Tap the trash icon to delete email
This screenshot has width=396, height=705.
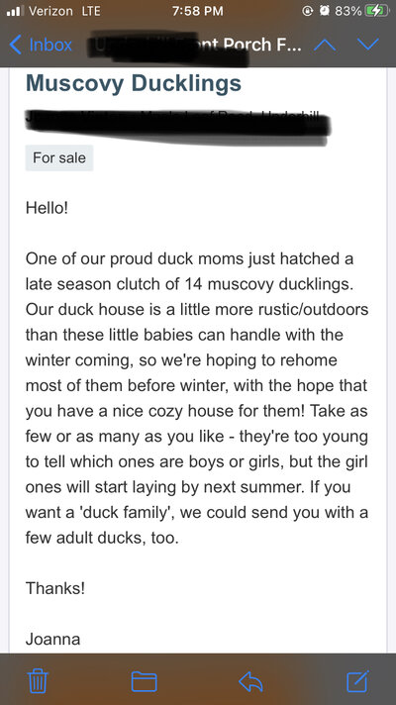pos(38,681)
